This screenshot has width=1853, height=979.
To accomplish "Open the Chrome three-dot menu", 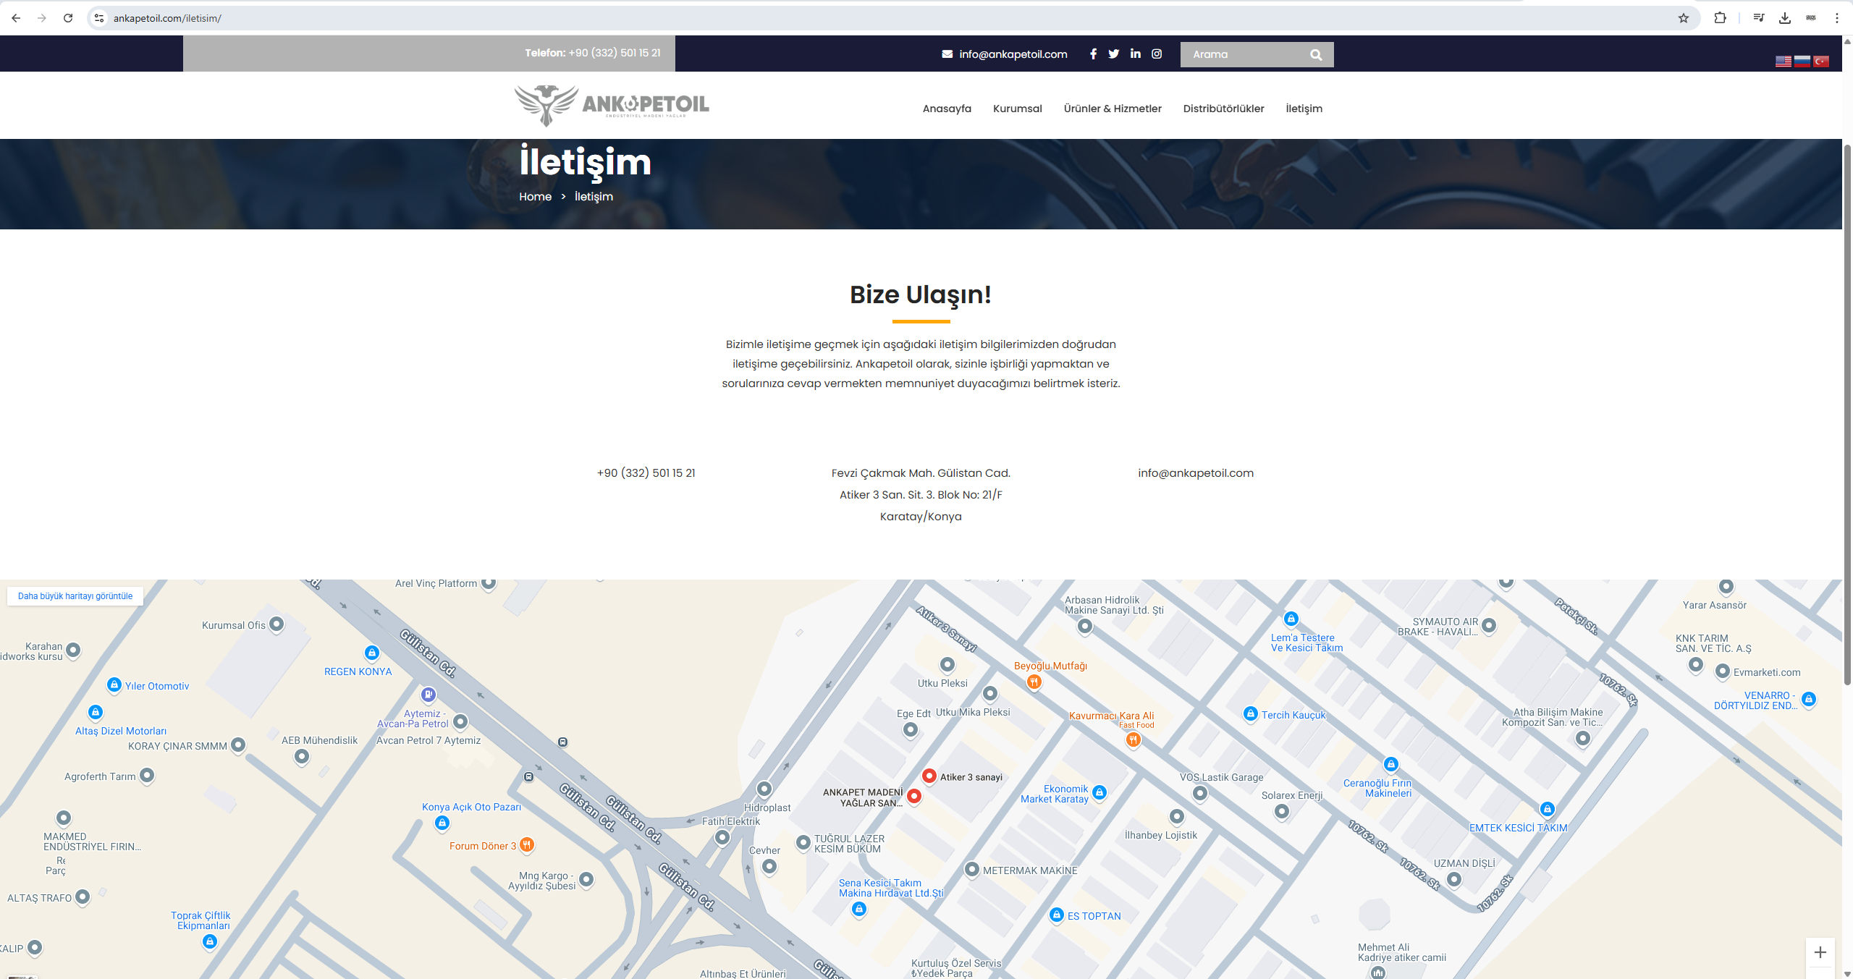I will 1837,18.
